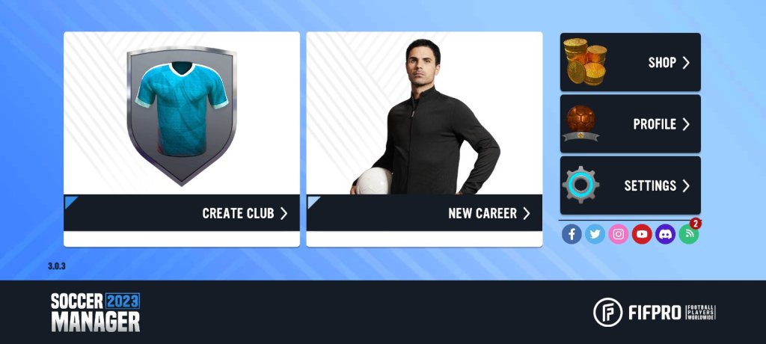Viewport: 766px width, 344px height.
Task: Open the Profile menu entry
Action: pos(630,123)
